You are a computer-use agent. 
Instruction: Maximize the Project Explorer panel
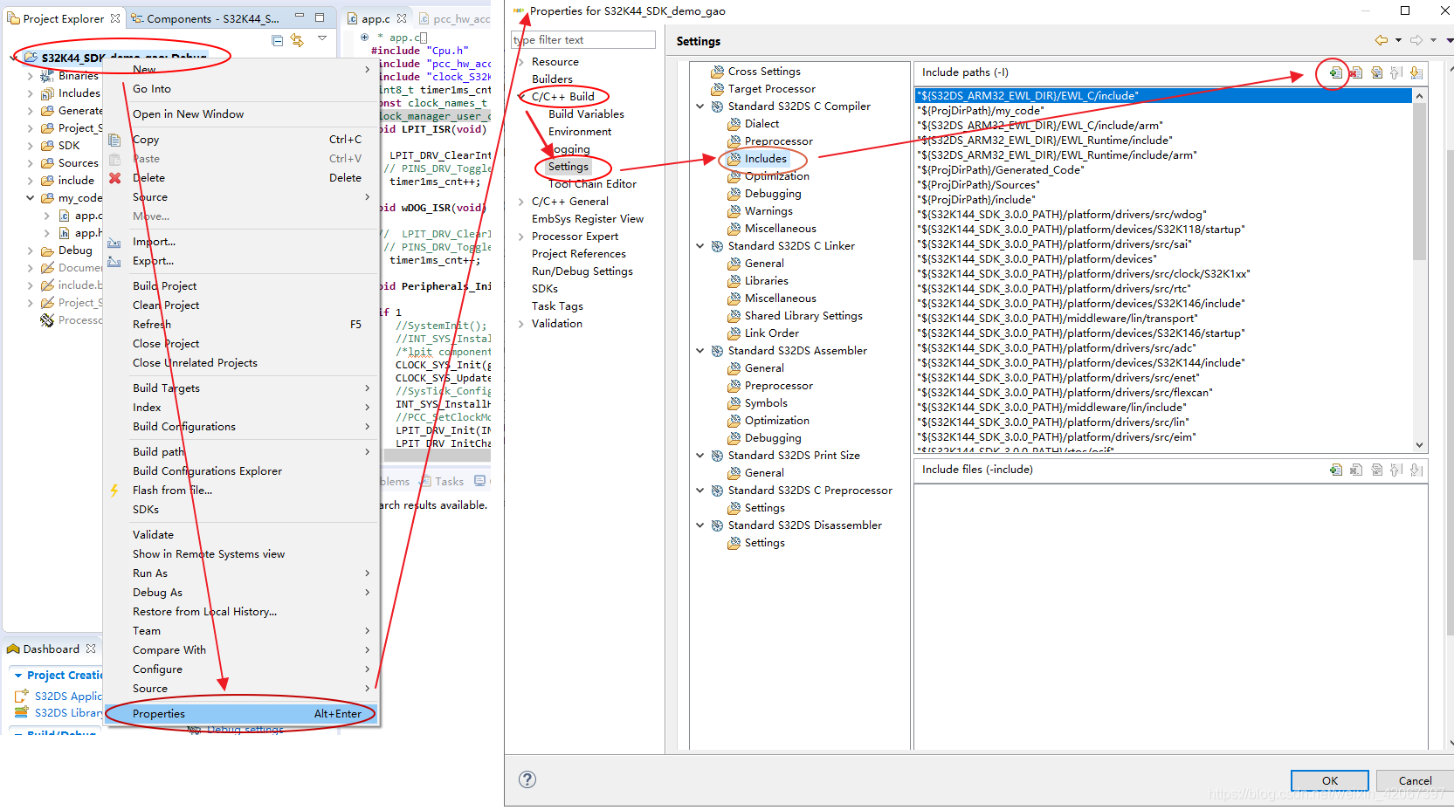coord(320,17)
